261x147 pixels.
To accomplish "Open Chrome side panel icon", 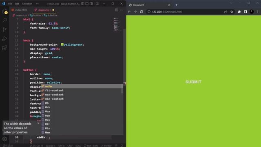I will coord(246,12).
